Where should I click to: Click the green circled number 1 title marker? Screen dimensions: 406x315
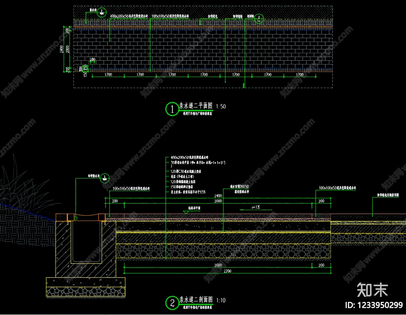coord(172,109)
